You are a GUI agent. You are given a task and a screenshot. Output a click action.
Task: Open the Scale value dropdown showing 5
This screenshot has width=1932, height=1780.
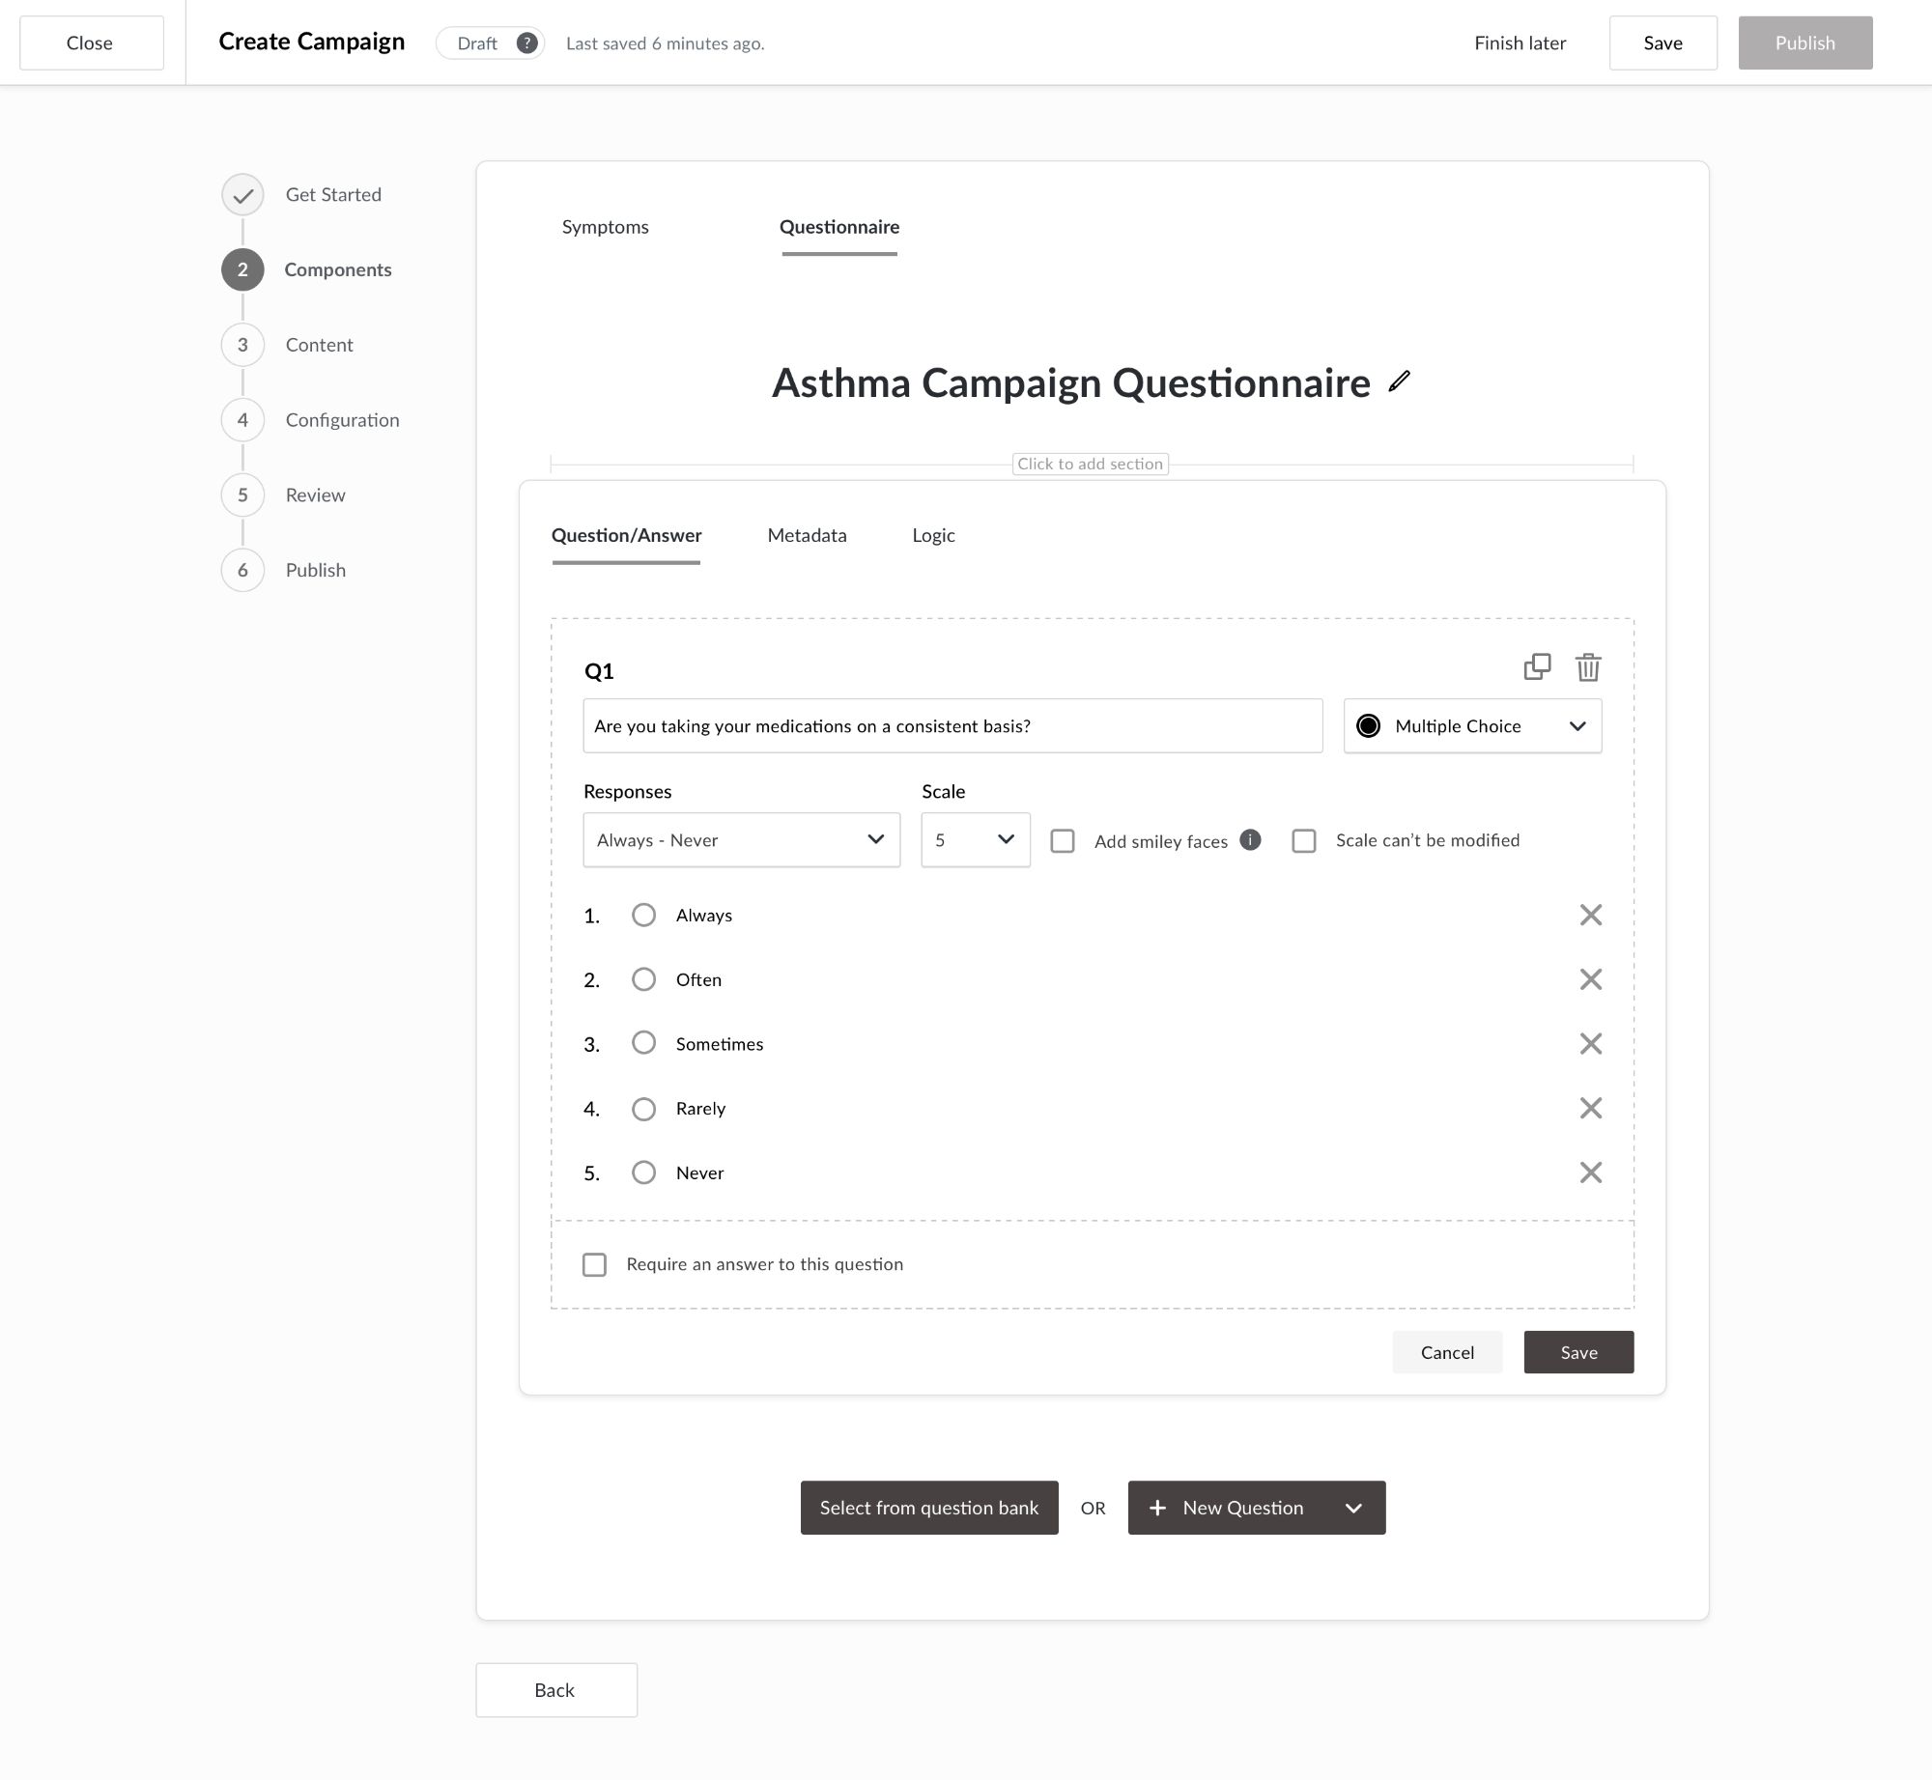point(975,840)
